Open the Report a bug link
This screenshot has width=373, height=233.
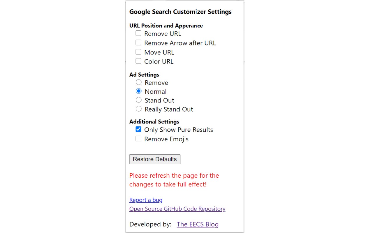coord(146,200)
